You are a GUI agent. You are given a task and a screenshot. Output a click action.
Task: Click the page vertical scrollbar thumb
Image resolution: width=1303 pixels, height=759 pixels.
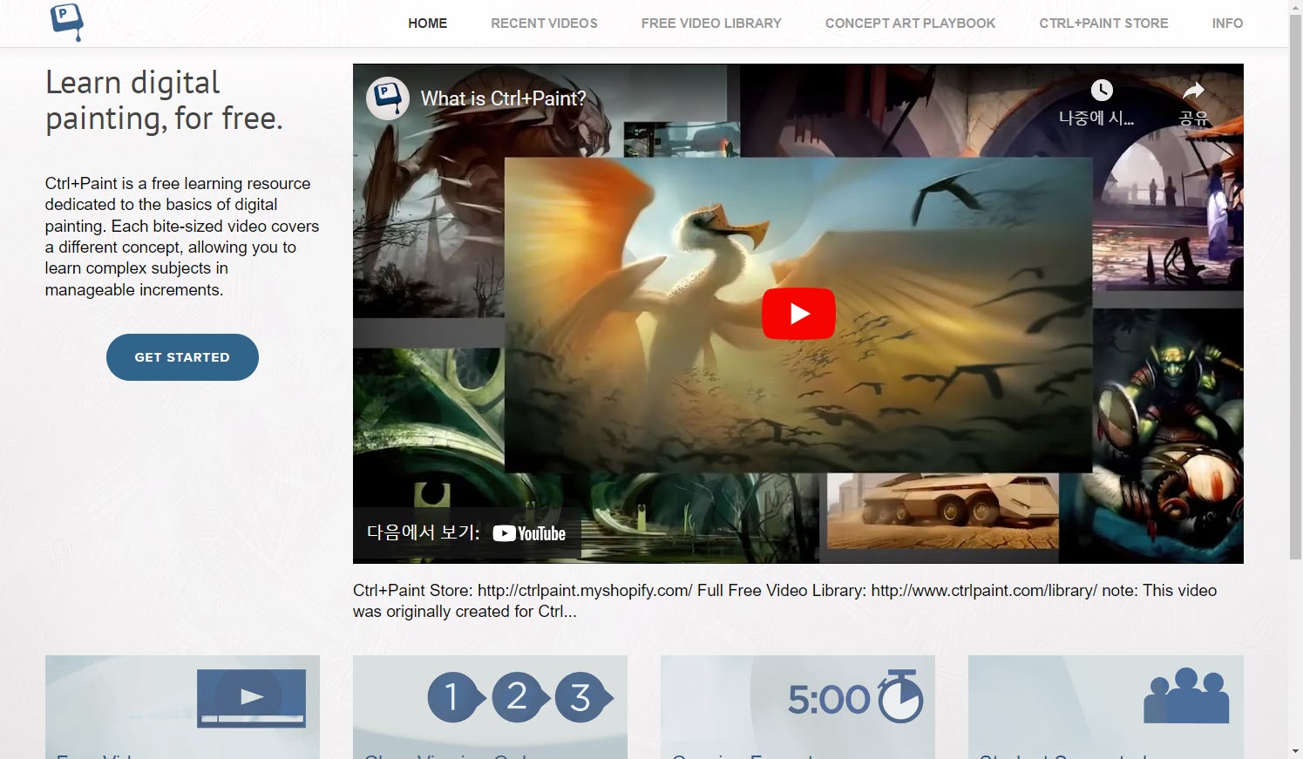pyautogui.click(x=1295, y=286)
